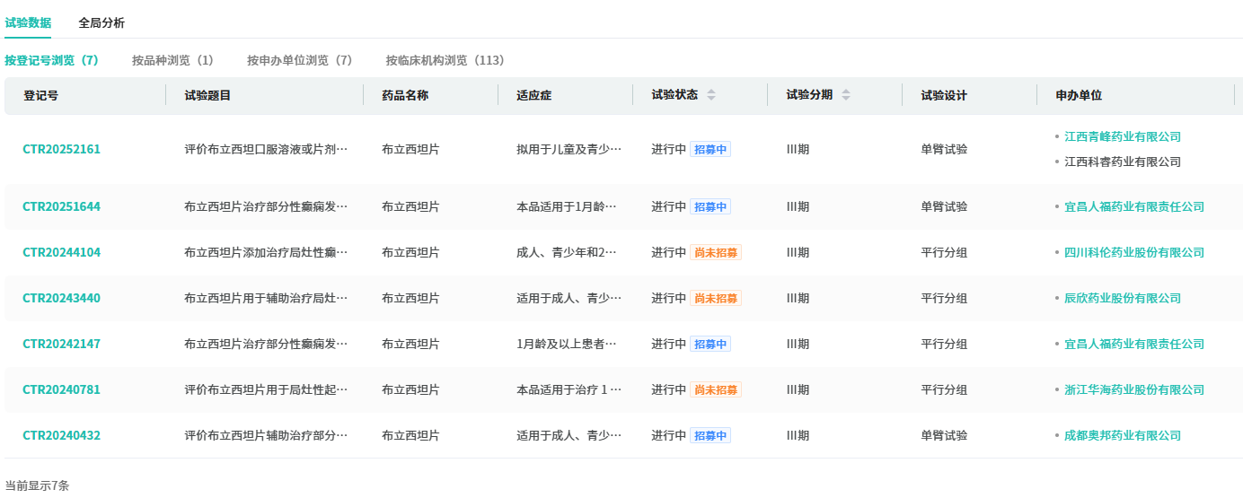This screenshot has width=1243, height=498.
Task: Open trial CTR20240781
Action: pos(61,389)
